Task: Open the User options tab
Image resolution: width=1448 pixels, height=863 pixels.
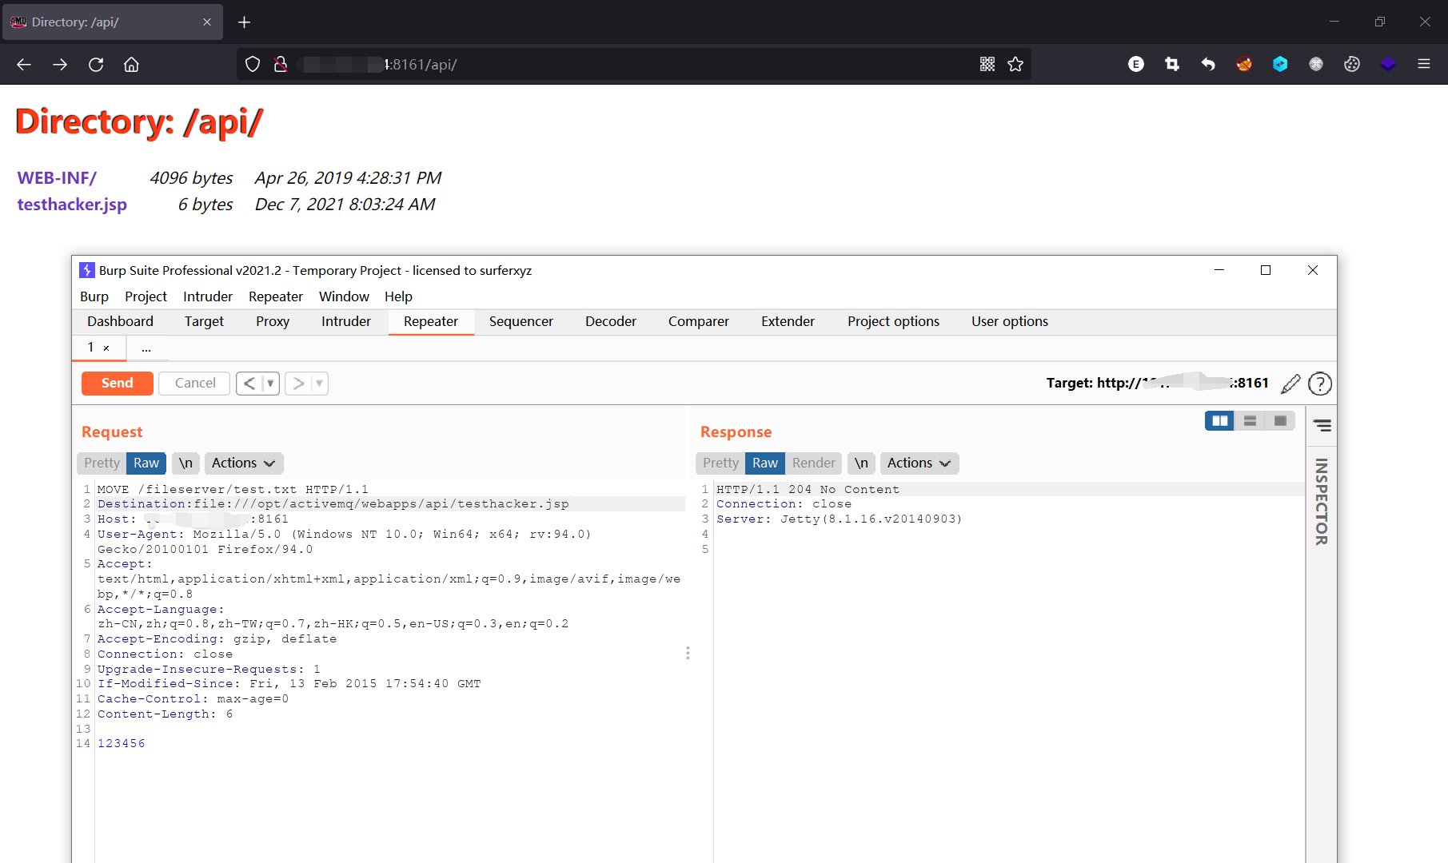Action: (x=1010, y=321)
